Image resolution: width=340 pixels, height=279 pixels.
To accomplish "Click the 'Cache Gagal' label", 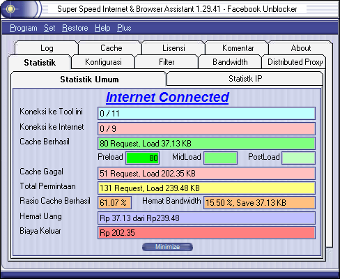I will (x=41, y=172).
